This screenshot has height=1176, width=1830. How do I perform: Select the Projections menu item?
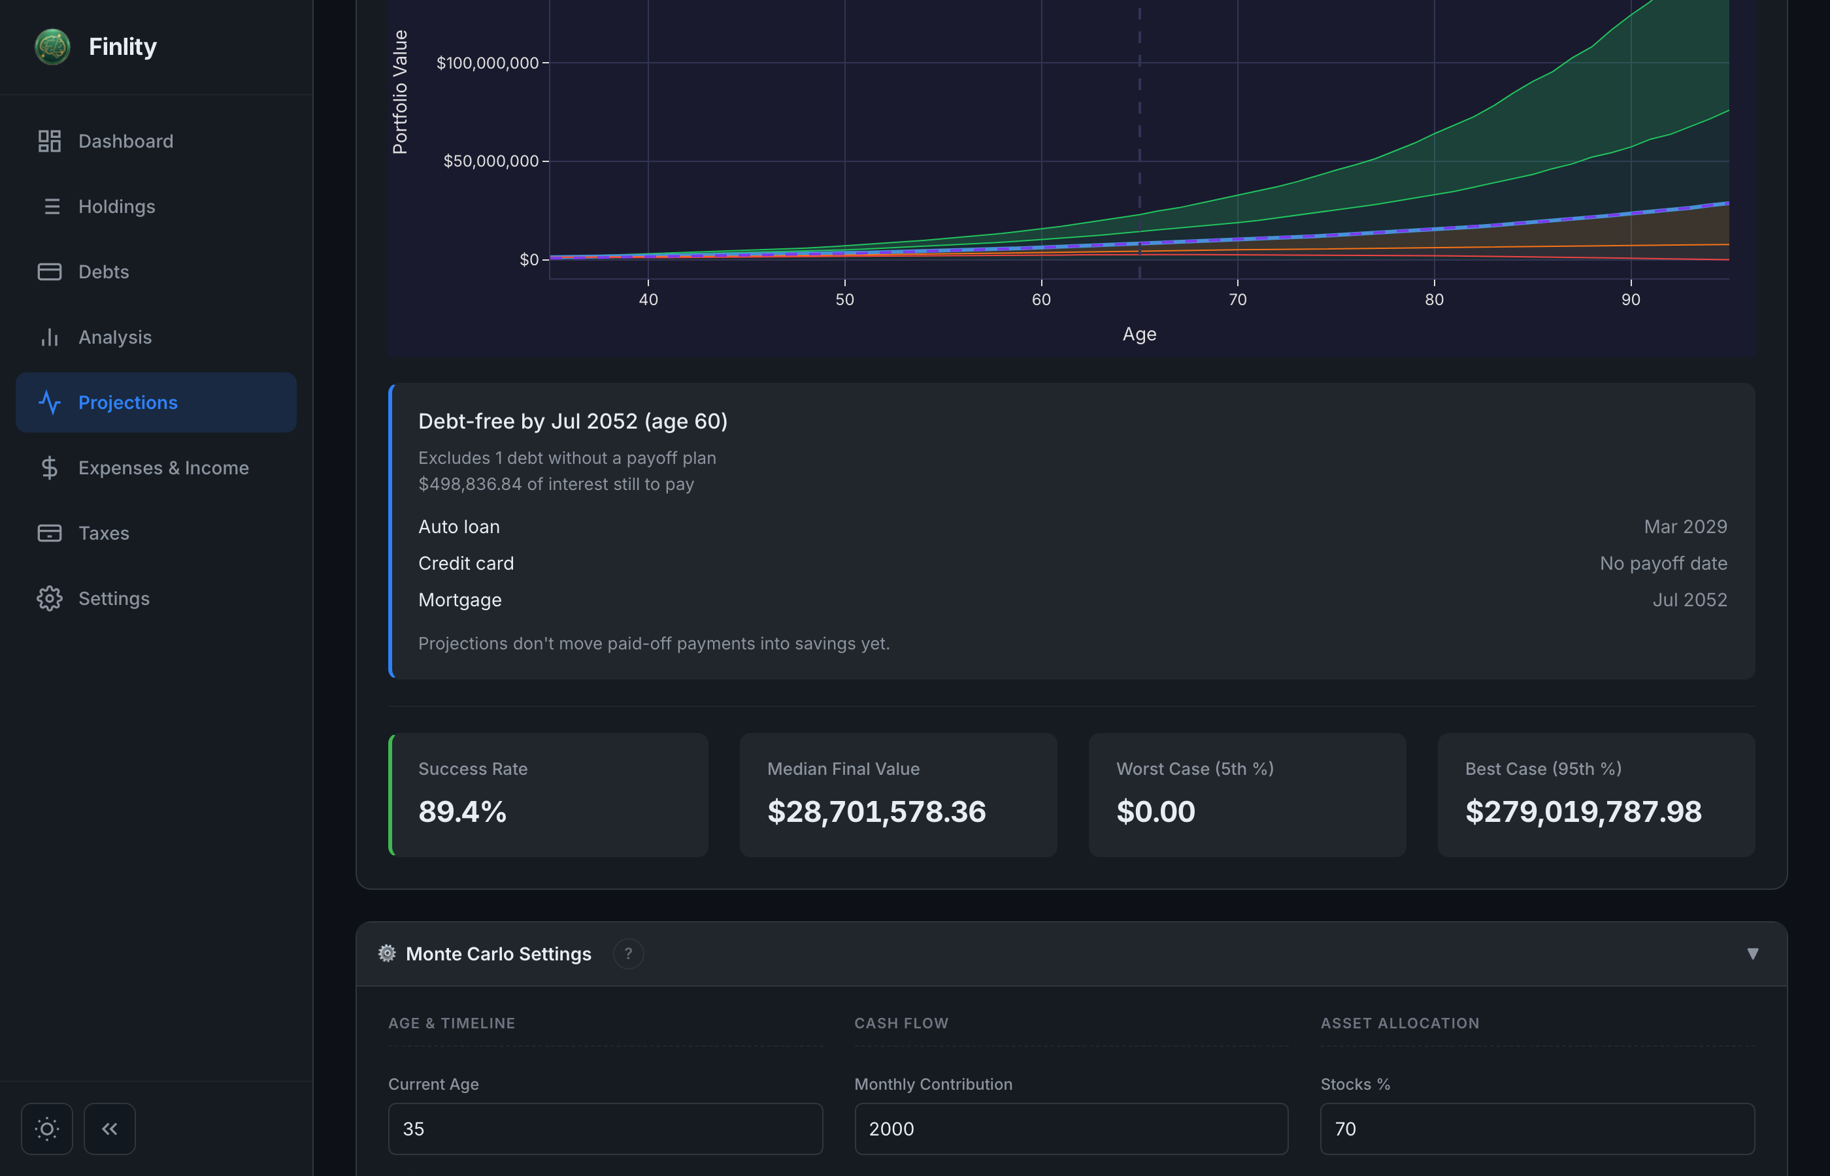[157, 402]
